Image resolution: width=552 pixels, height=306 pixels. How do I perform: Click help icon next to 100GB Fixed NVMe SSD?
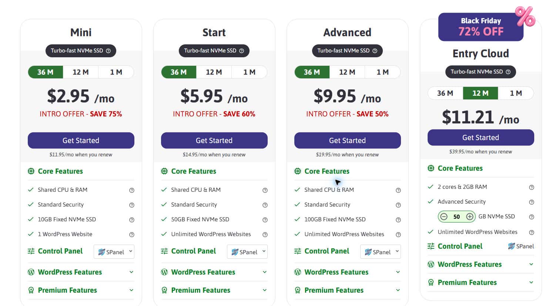(398, 220)
